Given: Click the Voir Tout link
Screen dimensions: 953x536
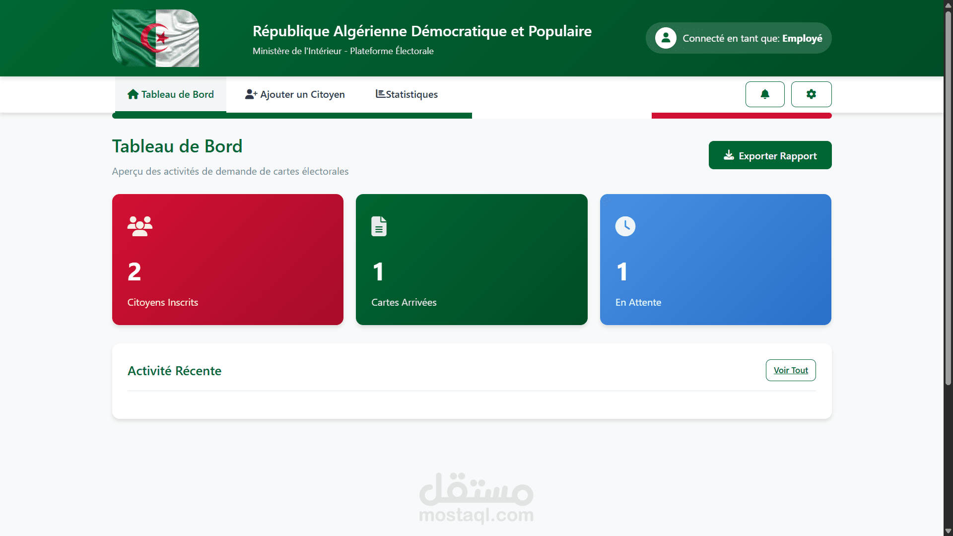Looking at the screenshot, I should click(x=791, y=370).
